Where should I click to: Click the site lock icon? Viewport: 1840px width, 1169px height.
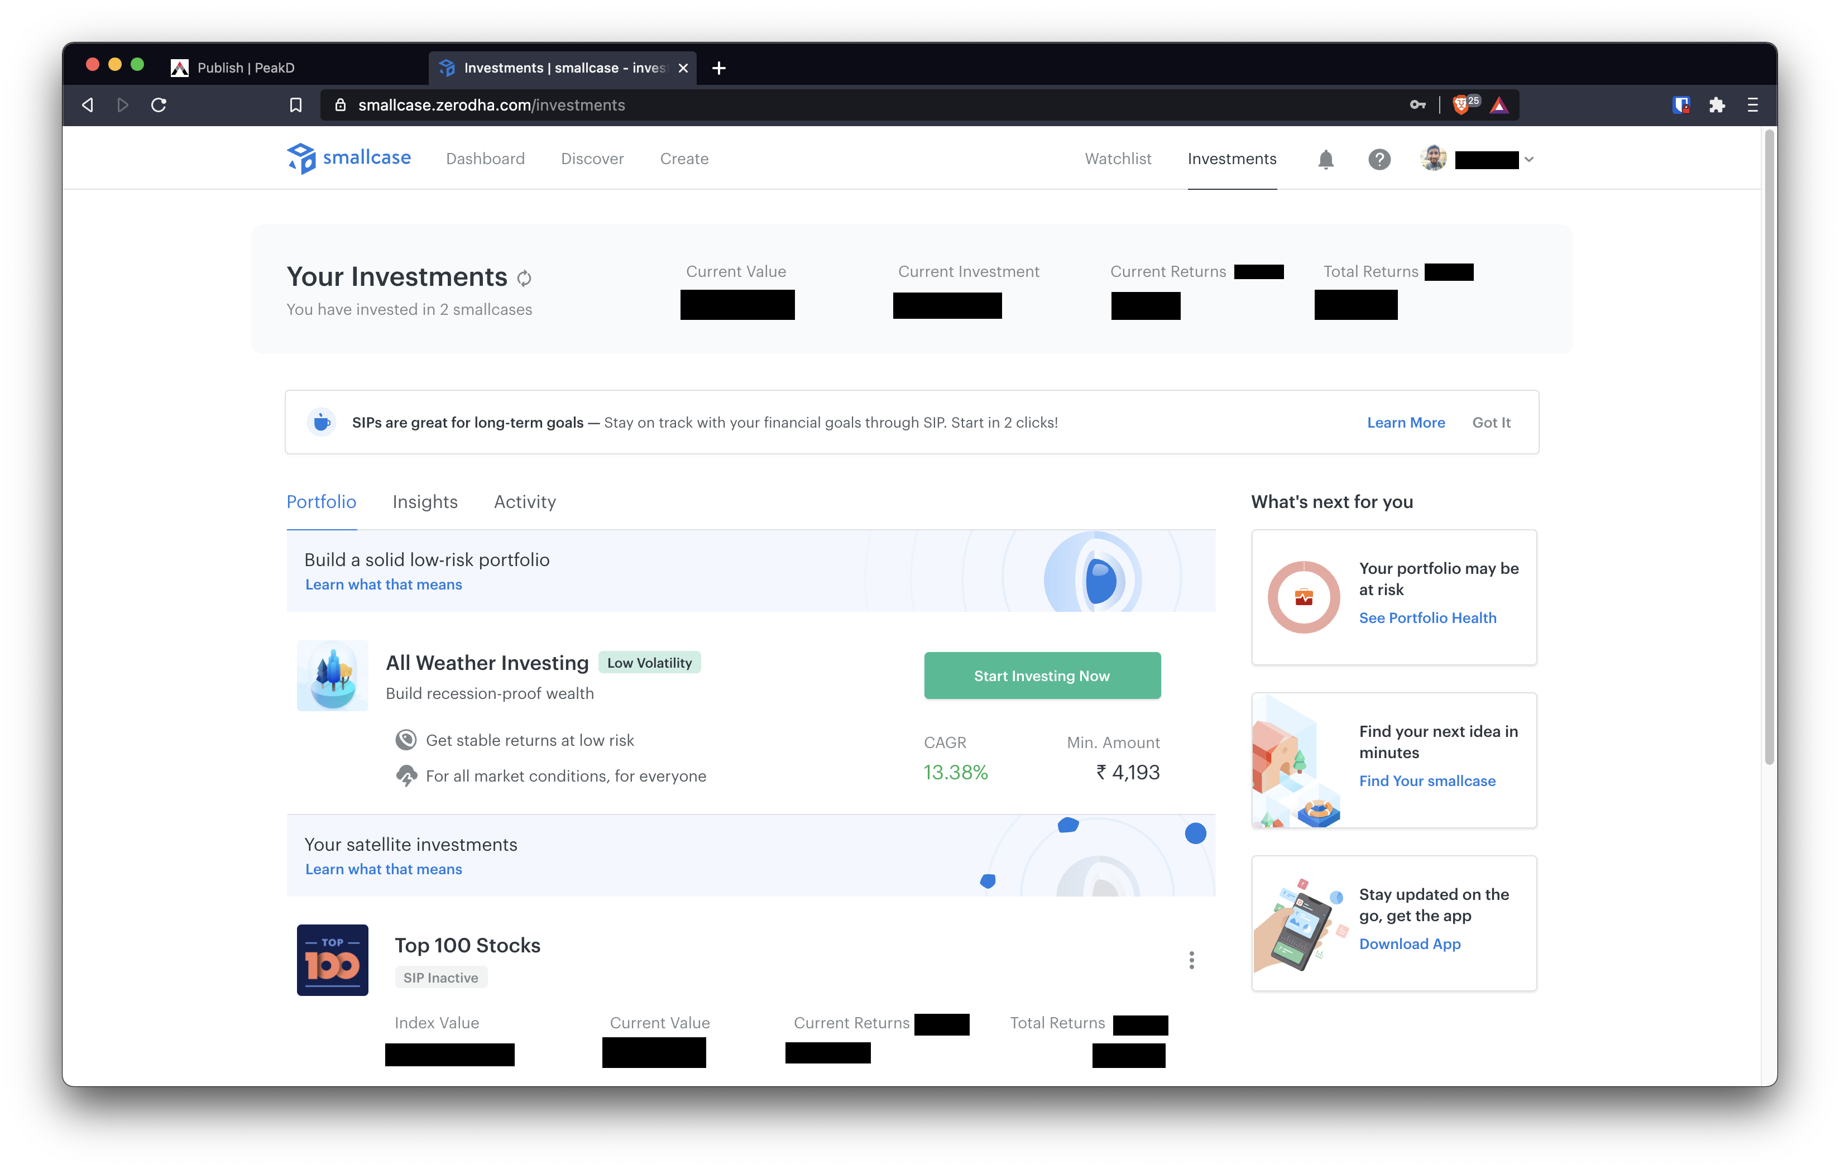340,105
